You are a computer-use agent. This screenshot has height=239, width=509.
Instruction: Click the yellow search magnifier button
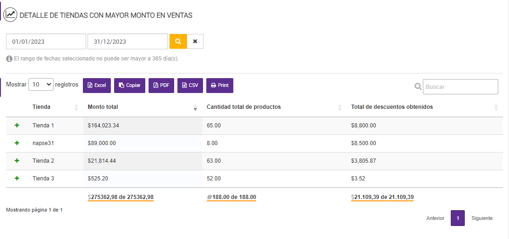pos(178,41)
